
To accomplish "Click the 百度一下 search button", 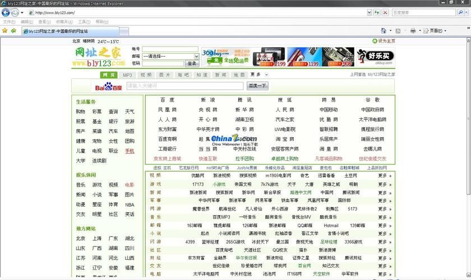I will [x=257, y=86].
